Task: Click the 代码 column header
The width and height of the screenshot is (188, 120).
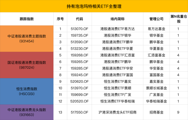Action: 79,19
